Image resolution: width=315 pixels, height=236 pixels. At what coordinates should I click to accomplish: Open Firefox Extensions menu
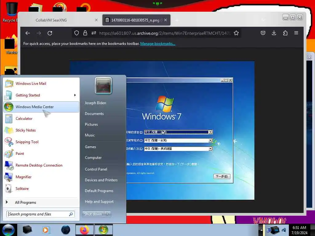click(x=285, y=33)
